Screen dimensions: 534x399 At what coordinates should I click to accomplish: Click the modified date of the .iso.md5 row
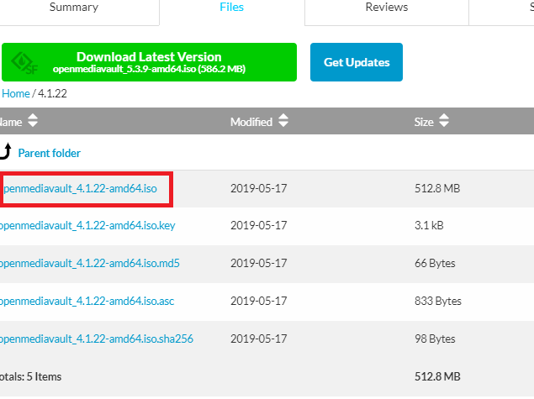coord(259,263)
